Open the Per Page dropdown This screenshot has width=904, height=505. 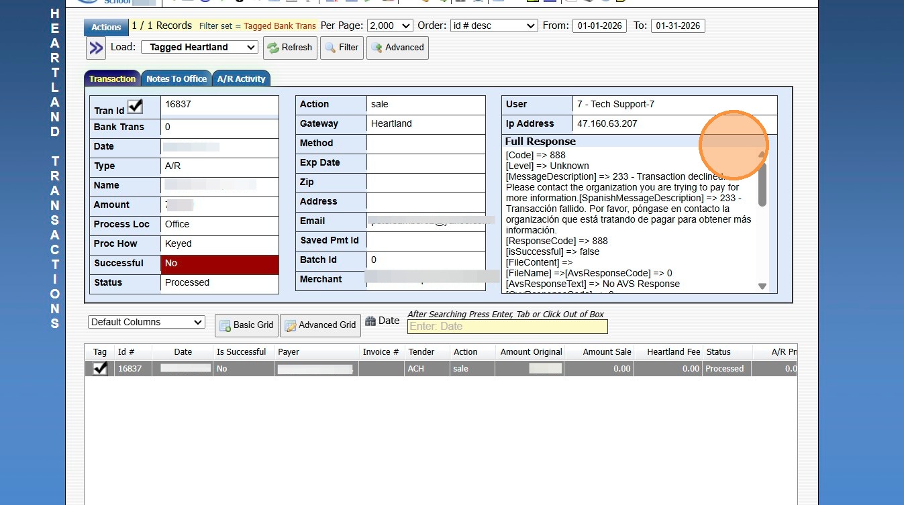390,25
